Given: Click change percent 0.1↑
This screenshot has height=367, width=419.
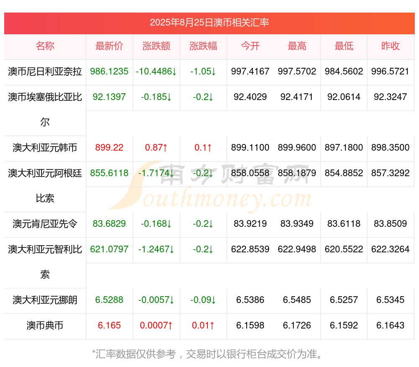Looking at the screenshot, I should coord(203,148).
